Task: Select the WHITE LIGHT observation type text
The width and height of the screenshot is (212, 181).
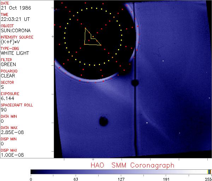Action: click(x=14, y=53)
